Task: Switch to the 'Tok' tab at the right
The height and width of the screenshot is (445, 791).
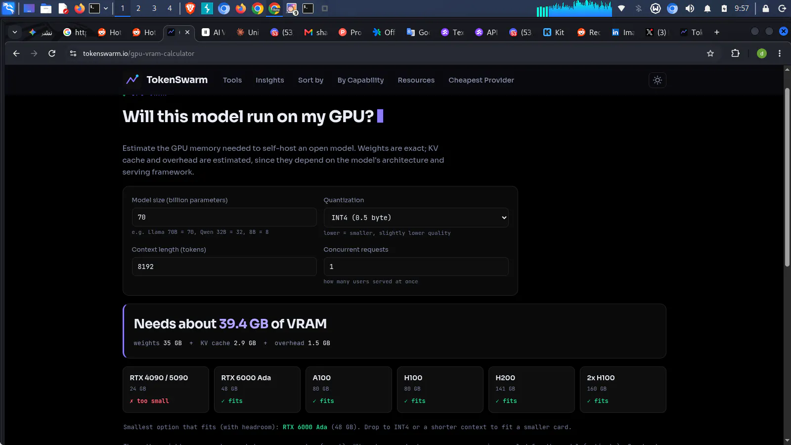Action: coord(691,32)
